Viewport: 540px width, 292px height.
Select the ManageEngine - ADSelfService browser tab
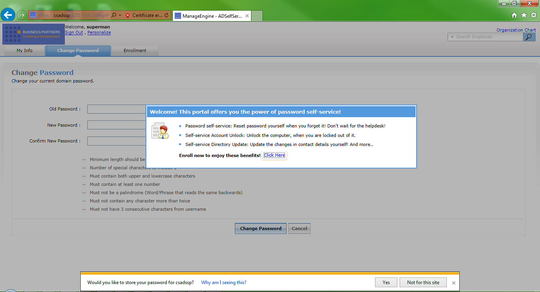point(212,16)
